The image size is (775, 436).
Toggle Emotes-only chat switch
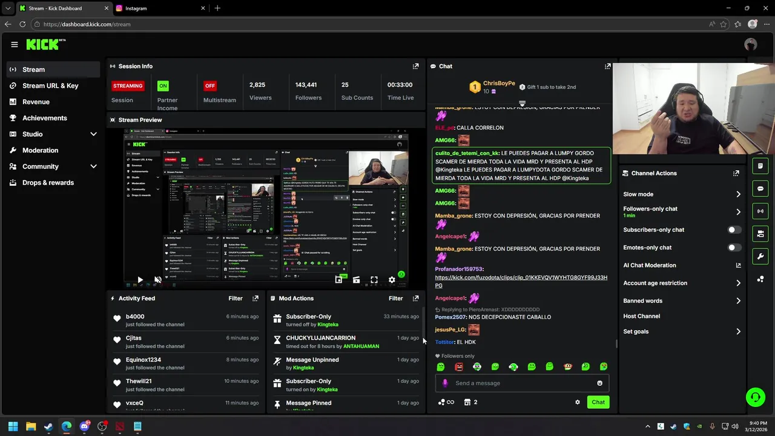click(x=733, y=248)
